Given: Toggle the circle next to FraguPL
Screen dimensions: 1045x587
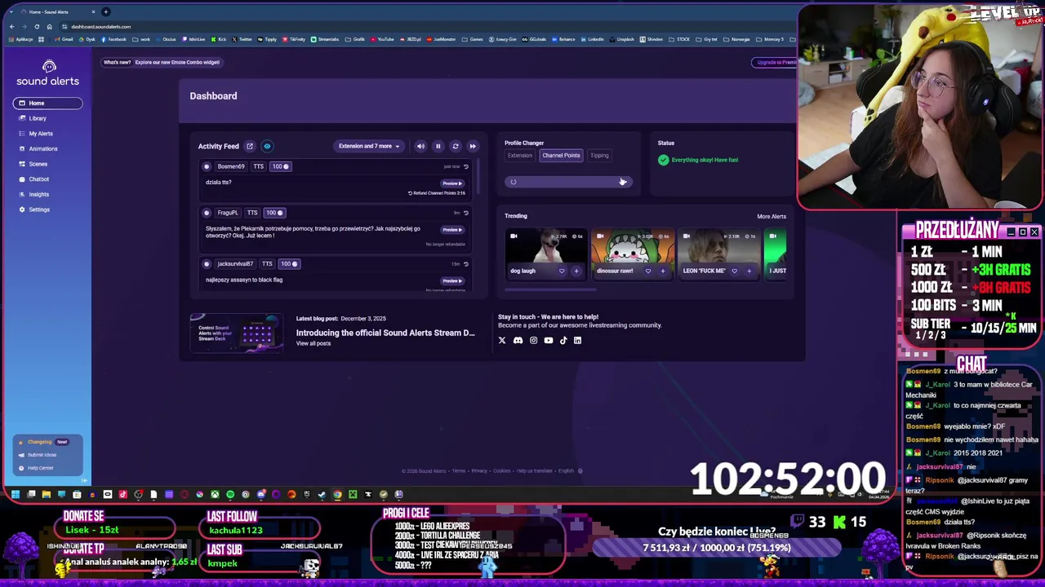Looking at the screenshot, I should pos(207,213).
